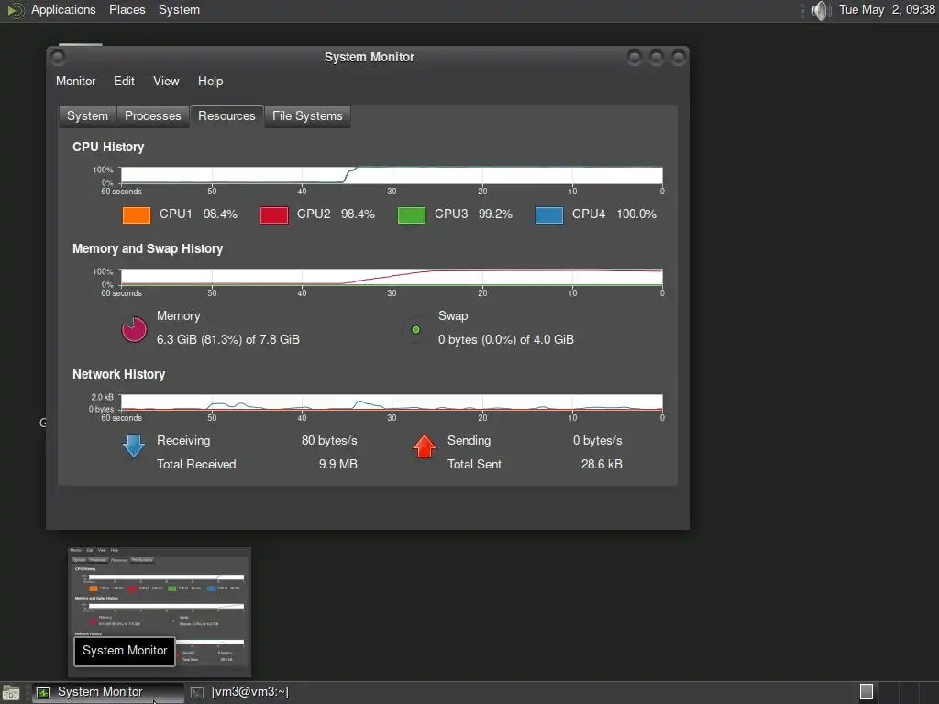Open the Edit menu
This screenshot has height=704, width=939.
pyautogui.click(x=124, y=81)
